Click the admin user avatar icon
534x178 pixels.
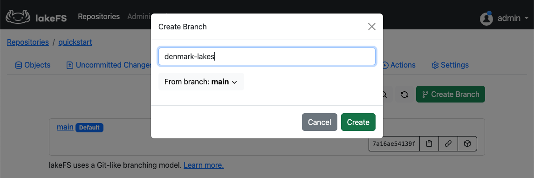(486, 18)
